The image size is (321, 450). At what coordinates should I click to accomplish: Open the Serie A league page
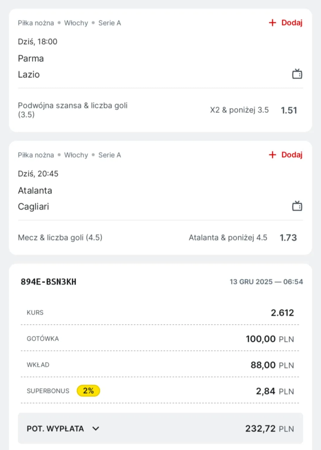pyautogui.click(x=110, y=23)
